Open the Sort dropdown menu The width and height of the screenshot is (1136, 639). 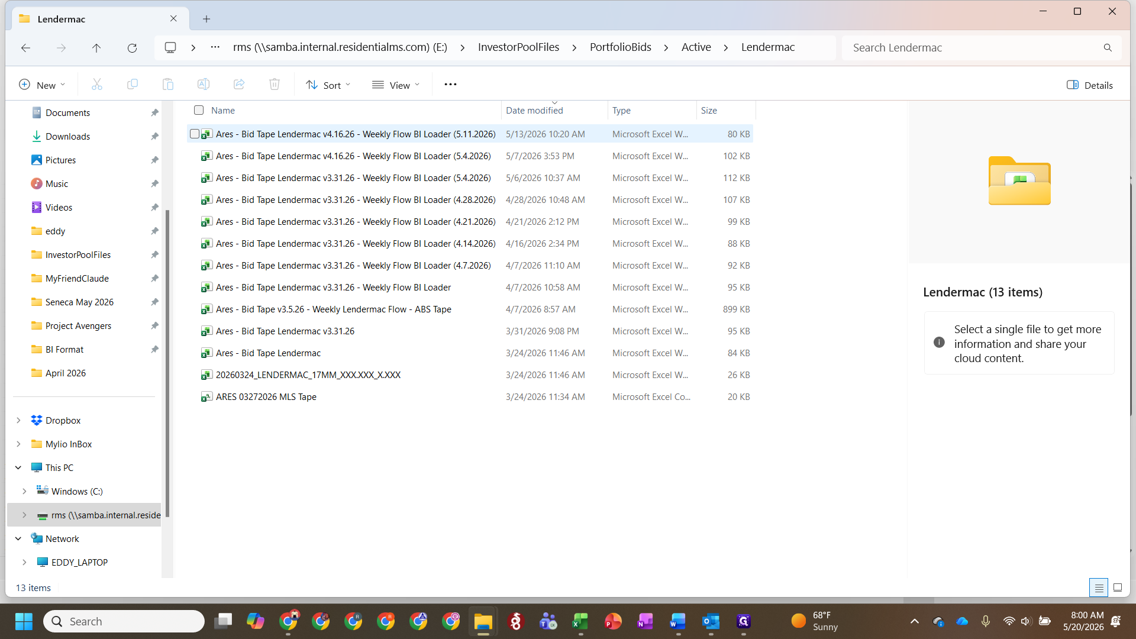tap(328, 85)
